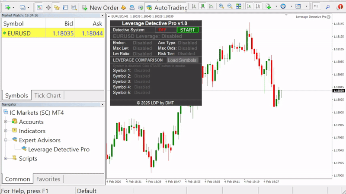Click the Default profile in status bar
Screen dimensions: 346x194
pyautogui.click(x=87, y=191)
